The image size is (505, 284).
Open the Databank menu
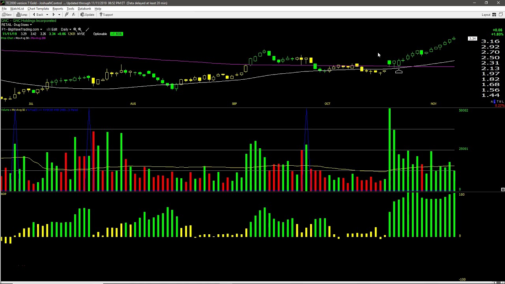point(84,9)
